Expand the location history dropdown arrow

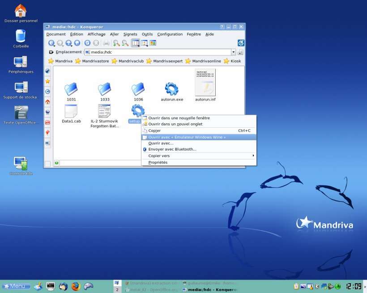tap(233, 52)
